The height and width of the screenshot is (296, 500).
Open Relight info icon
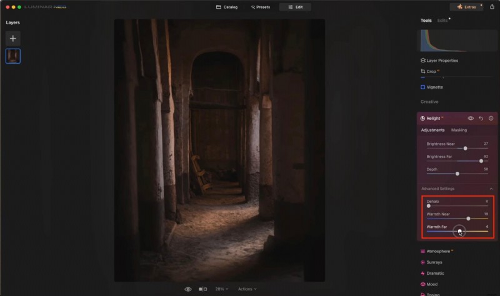coord(491,118)
